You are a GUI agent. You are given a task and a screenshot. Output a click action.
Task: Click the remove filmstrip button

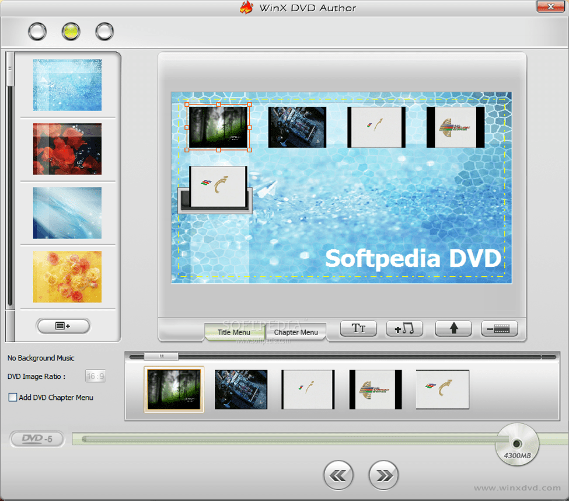(x=500, y=329)
